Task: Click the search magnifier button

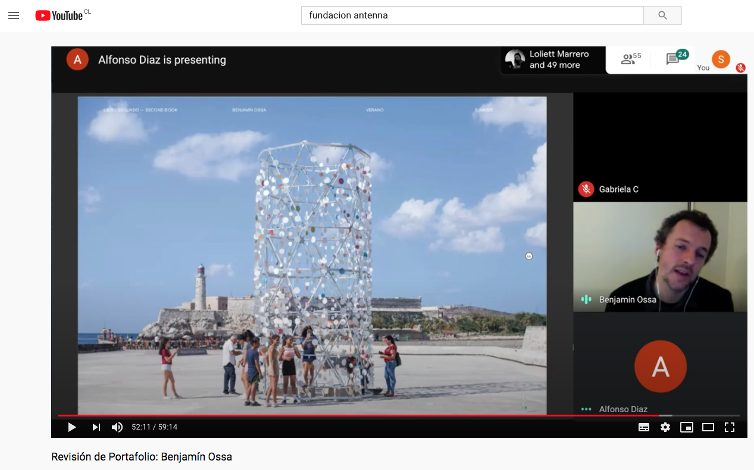Action: (x=662, y=15)
